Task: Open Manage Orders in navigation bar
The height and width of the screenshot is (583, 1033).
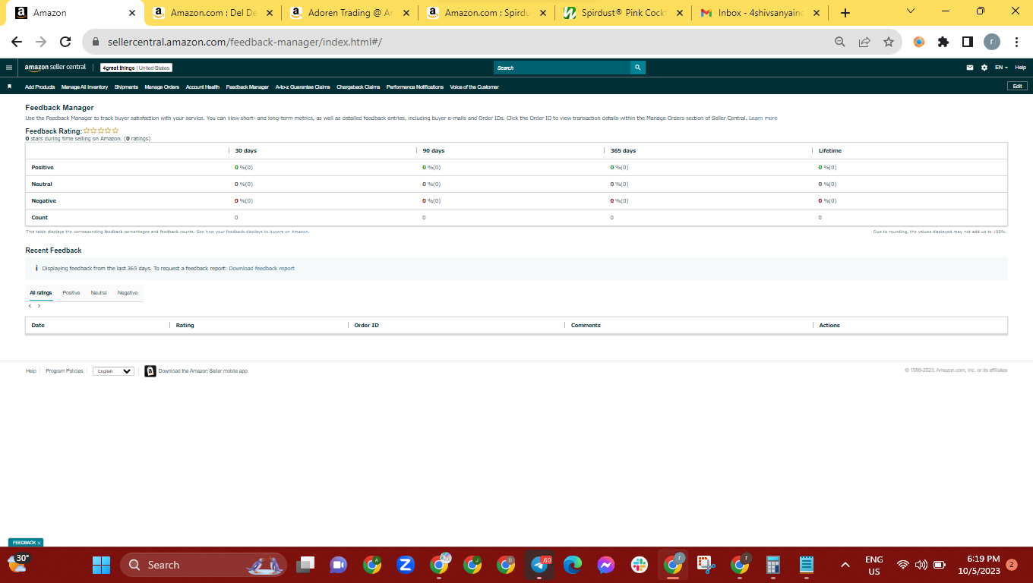Action: (x=162, y=87)
